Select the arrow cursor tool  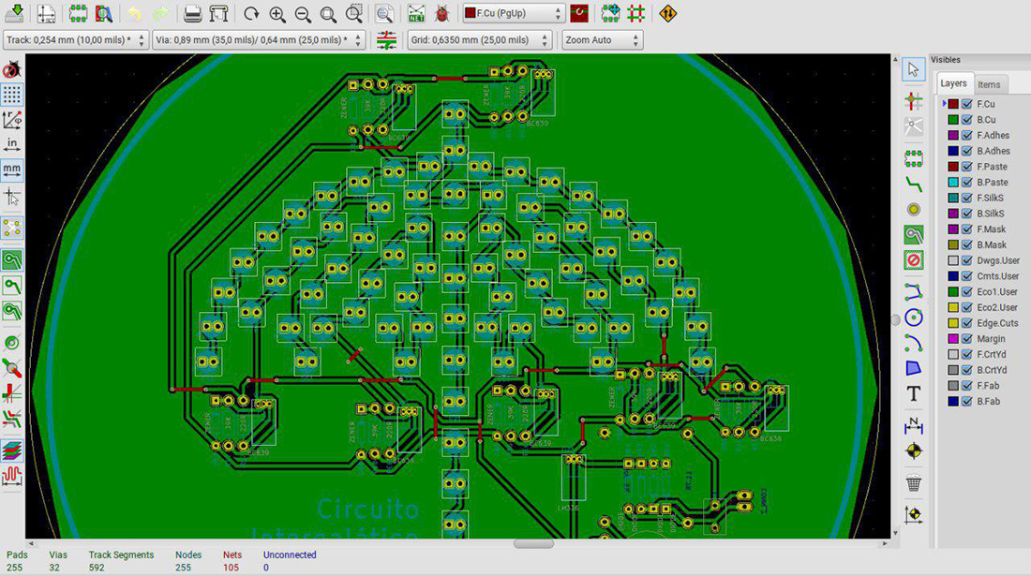tap(913, 69)
